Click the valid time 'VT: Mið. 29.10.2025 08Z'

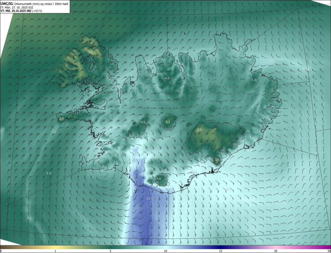pyautogui.click(x=16, y=11)
